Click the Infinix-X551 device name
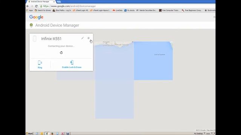Image resolution: width=241 pixels, height=135 pixels. tap(51, 39)
